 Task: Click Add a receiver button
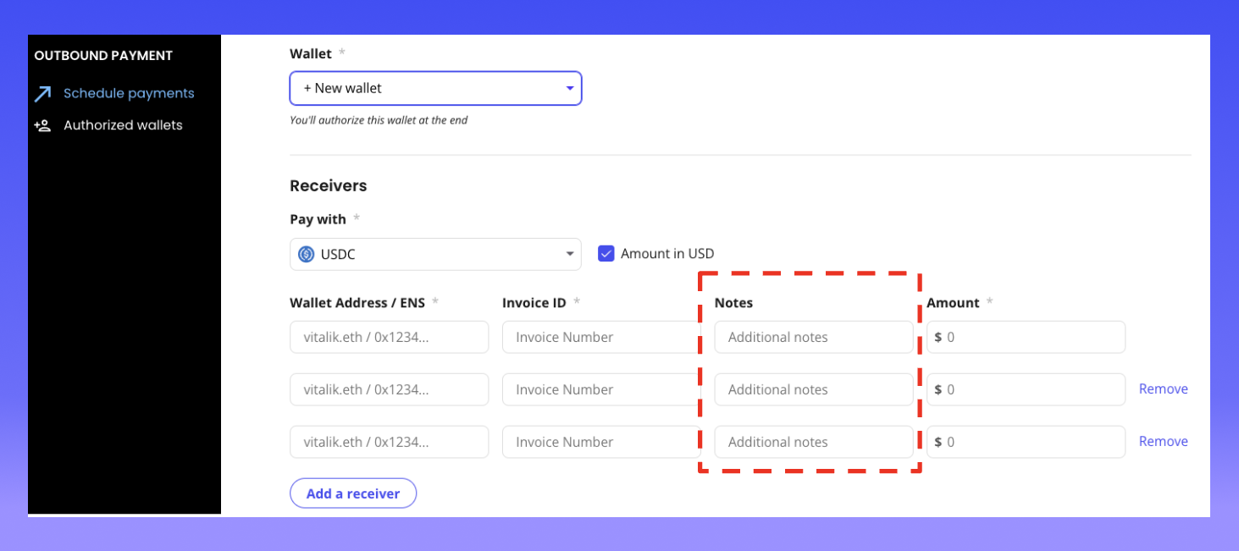(x=353, y=493)
